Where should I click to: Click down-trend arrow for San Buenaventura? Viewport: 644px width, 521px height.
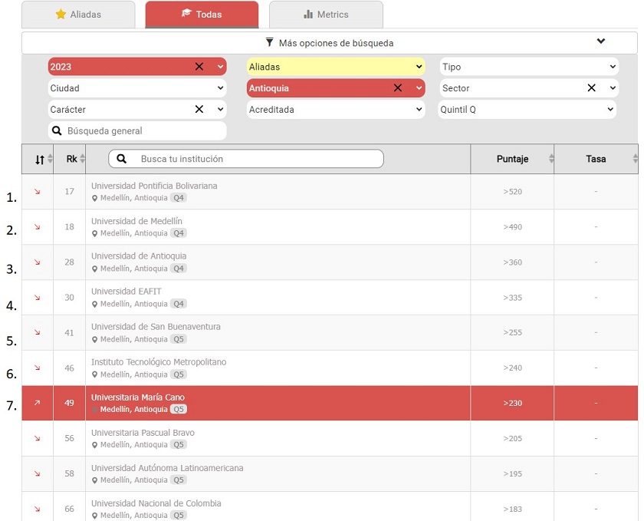pyautogui.click(x=38, y=333)
